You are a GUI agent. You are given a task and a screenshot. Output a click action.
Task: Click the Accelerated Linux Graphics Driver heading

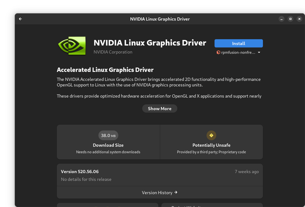point(105,70)
